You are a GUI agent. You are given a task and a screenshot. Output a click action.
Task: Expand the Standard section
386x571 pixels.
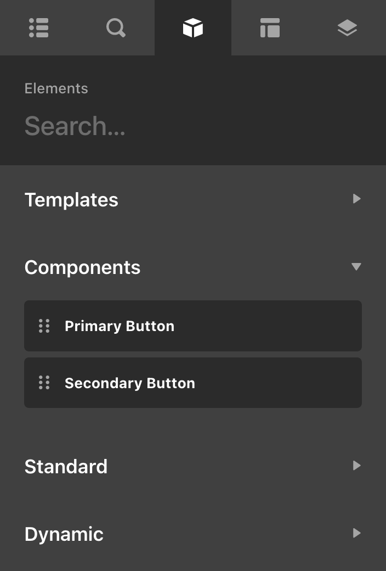(356, 466)
